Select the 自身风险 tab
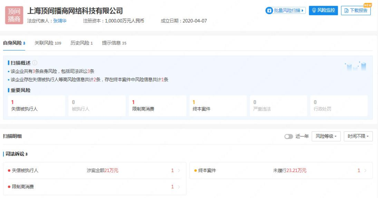This screenshot has width=378, height=198. click(x=14, y=43)
